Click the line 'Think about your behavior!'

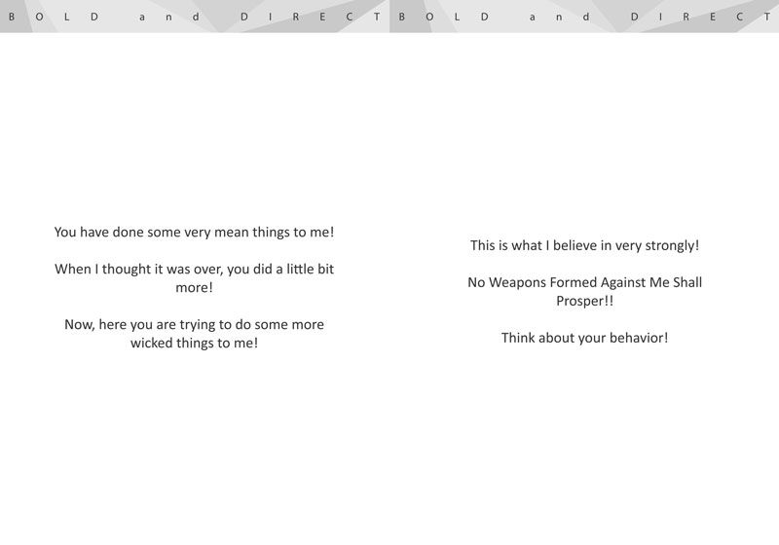(x=585, y=338)
